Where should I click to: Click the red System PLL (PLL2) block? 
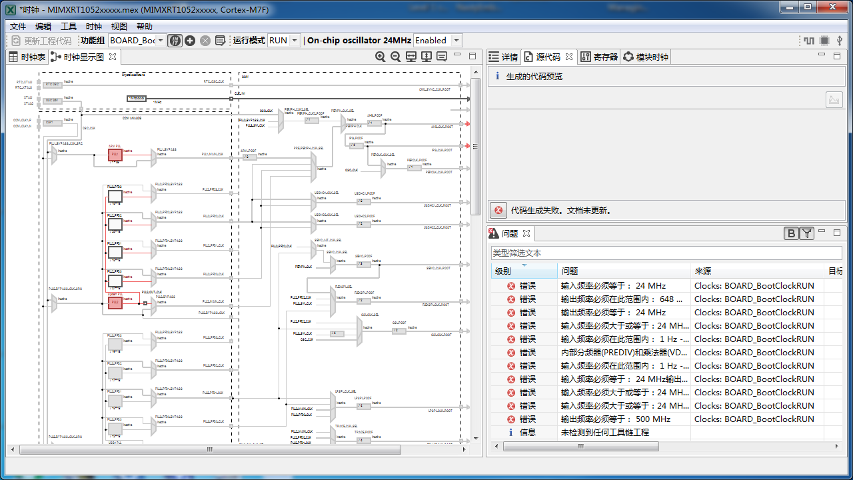pyautogui.click(x=115, y=303)
